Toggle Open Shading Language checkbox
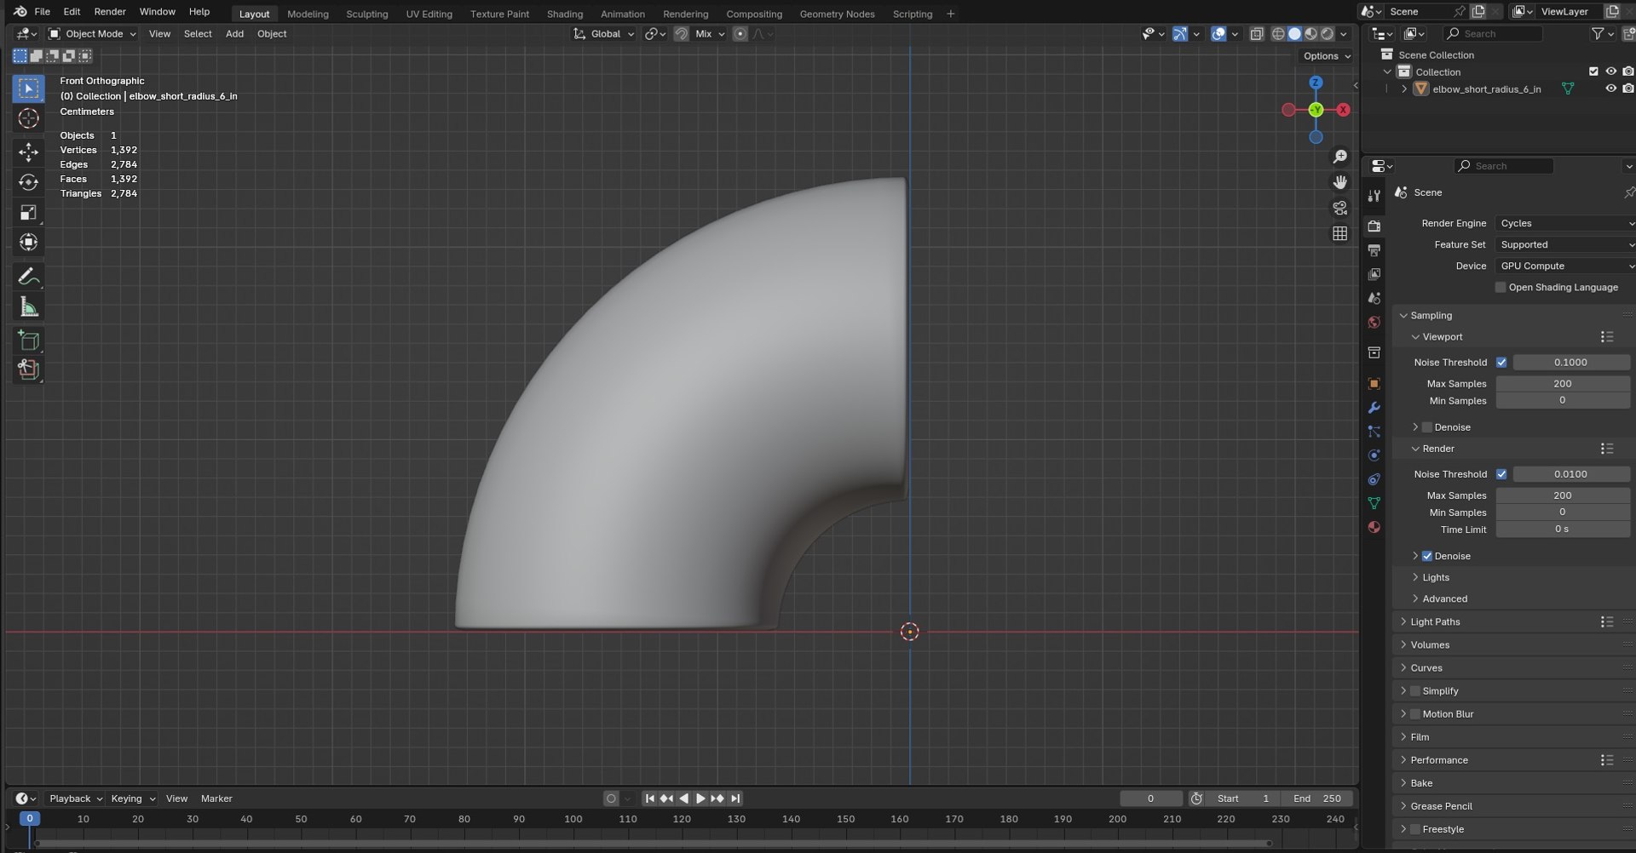Screen dimensions: 1636x853 tap(1501, 288)
